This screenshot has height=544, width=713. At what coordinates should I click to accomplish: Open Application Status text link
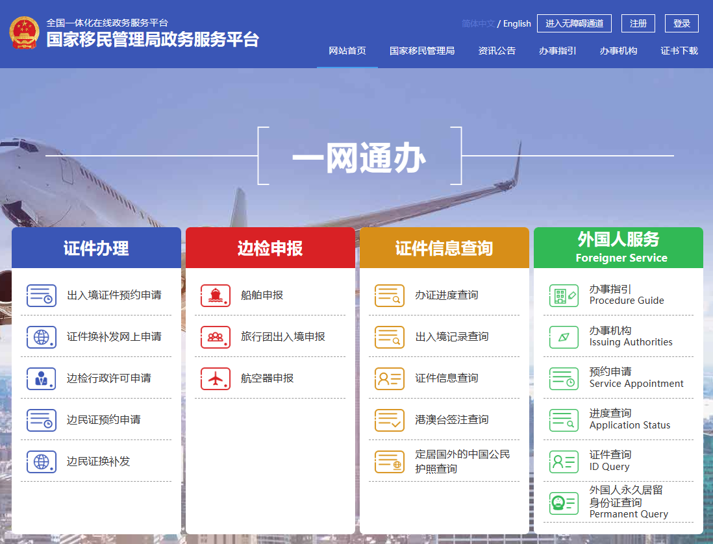tap(630, 419)
